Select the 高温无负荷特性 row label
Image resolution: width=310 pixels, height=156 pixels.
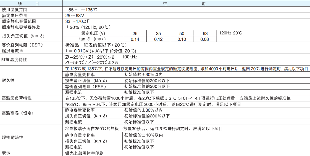pyautogui.click(x=17, y=98)
